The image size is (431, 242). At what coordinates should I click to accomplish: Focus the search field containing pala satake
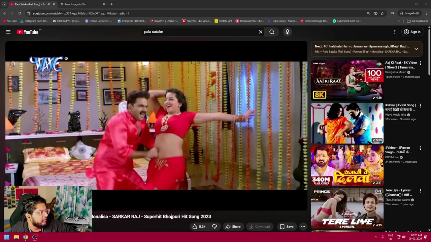pos(200,32)
